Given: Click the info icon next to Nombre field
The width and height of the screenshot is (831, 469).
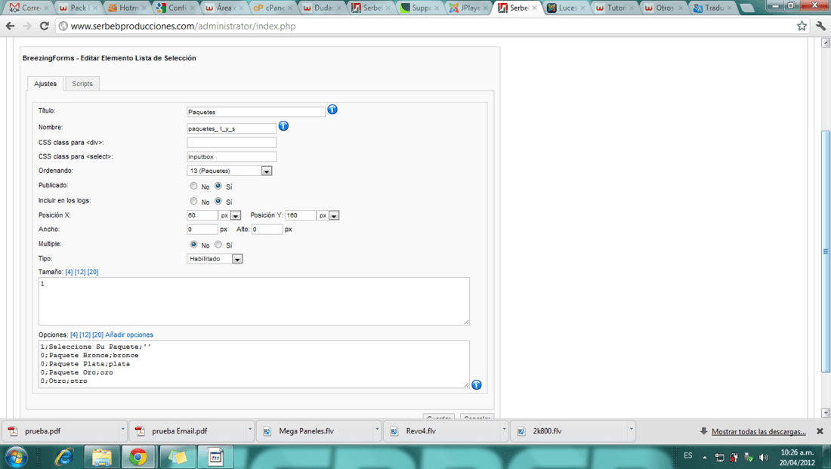Looking at the screenshot, I should click(283, 126).
